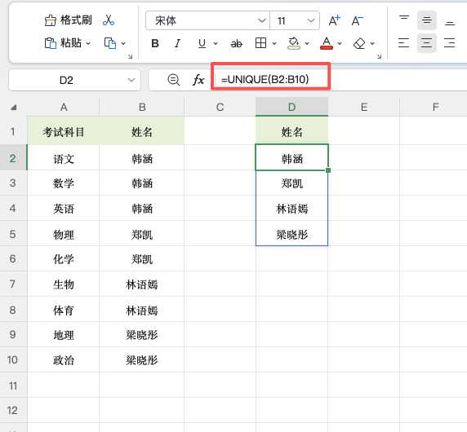Screen dimensions: 467x432
Task: Click cell A1 考试科目
Action: [x=64, y=131]
